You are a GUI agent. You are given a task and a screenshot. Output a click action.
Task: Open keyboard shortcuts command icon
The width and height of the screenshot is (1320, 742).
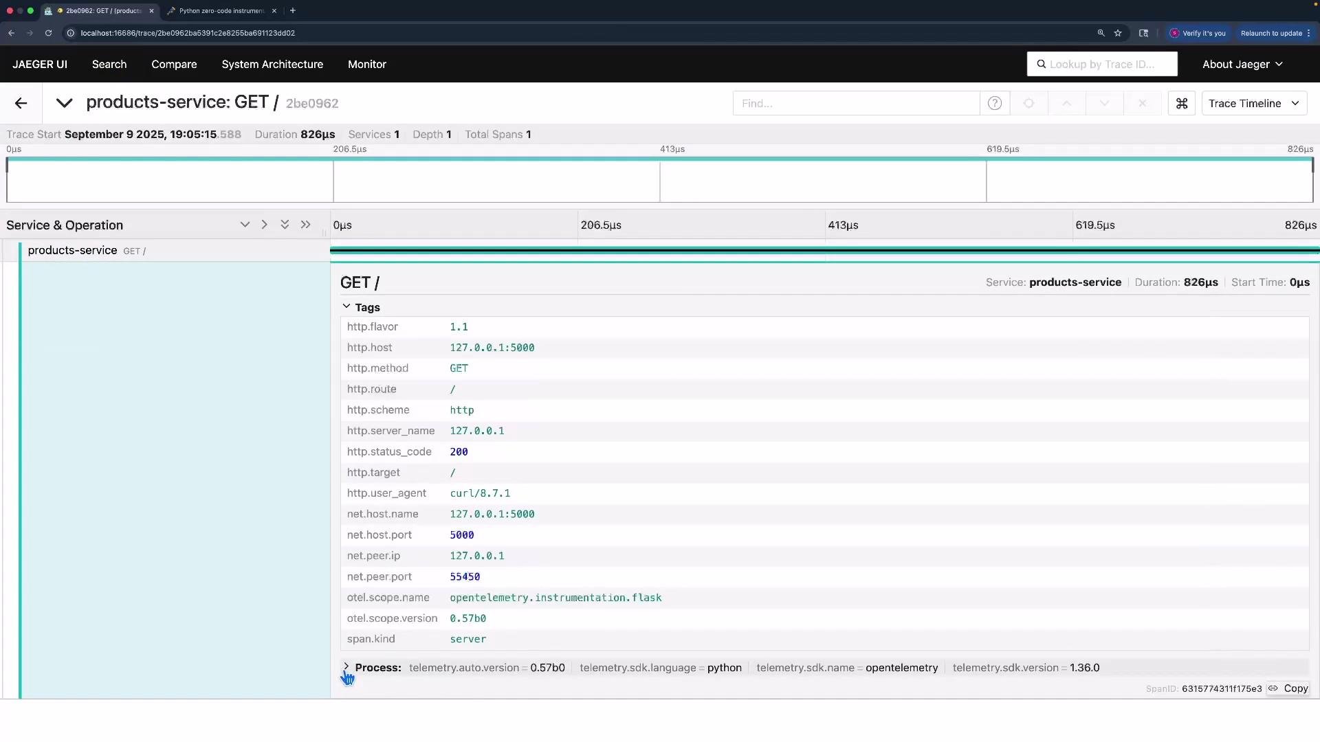(1181, 103)
